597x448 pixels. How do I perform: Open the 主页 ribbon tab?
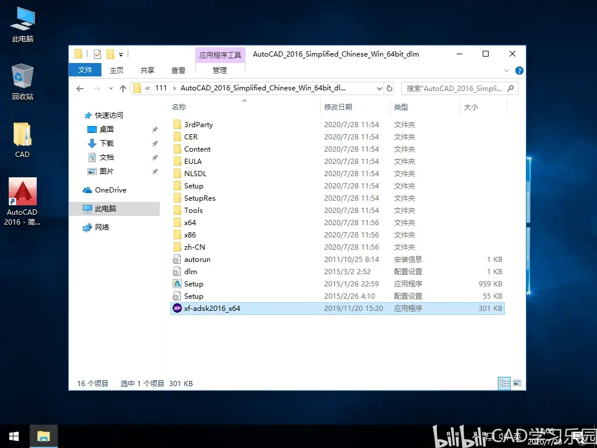tap(117, 70)
